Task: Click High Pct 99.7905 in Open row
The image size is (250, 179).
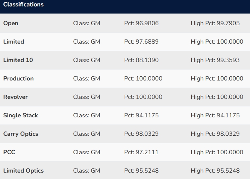Action: click(215, 23)
